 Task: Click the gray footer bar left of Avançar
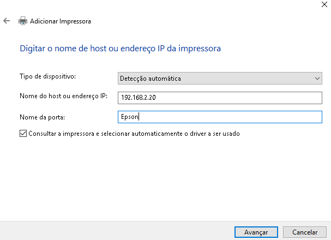click(x=115, y=231)
